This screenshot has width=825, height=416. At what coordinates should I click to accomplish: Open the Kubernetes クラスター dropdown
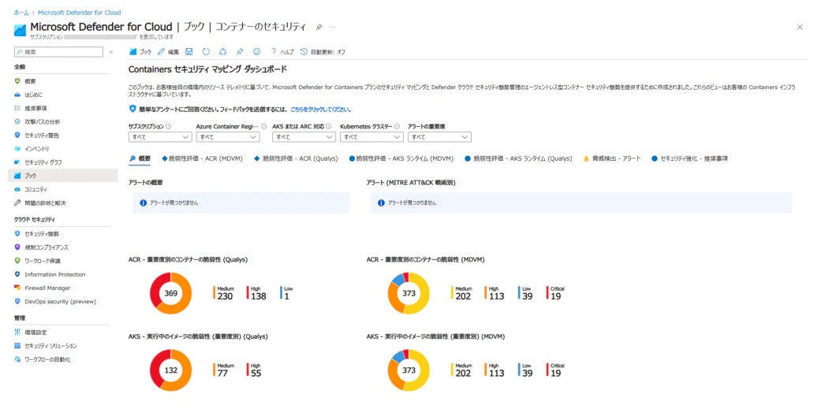(372, 137)
